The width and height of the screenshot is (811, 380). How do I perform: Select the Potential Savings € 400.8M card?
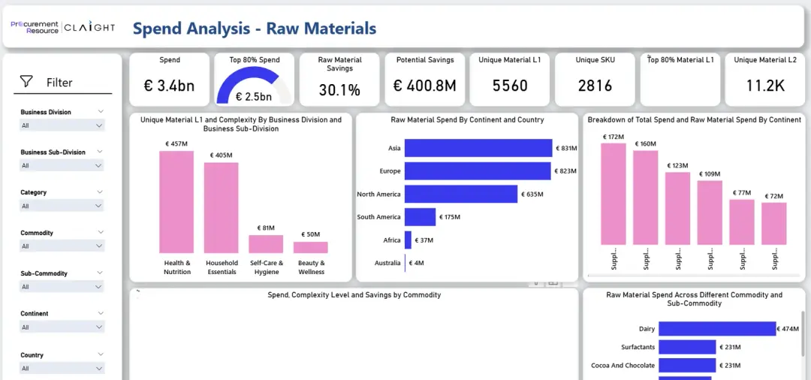coord(424,79)
